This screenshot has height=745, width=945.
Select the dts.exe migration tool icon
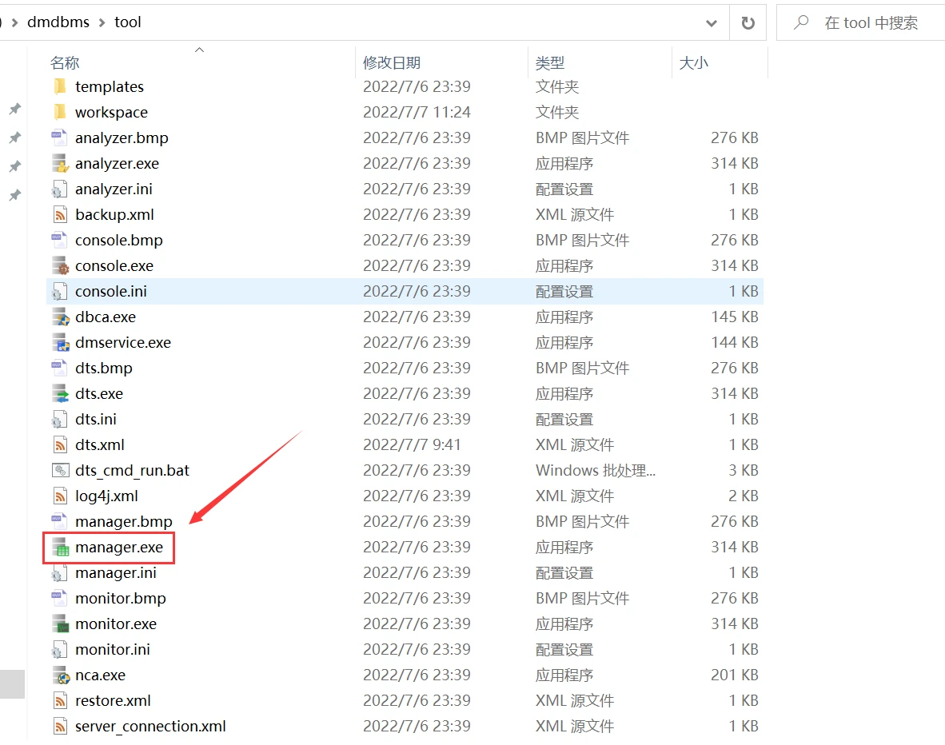tap(61, 394)
